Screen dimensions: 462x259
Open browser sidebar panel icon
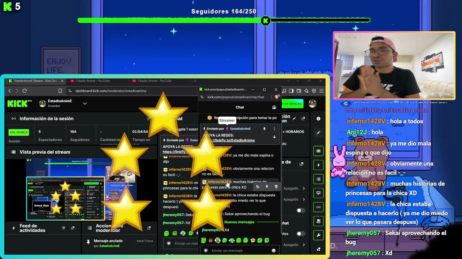coord(291,91)
